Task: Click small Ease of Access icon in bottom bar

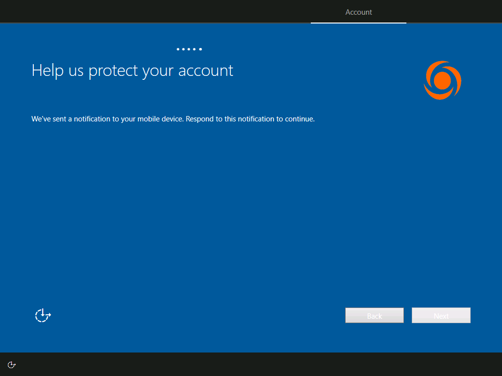Action: point(12,365)
